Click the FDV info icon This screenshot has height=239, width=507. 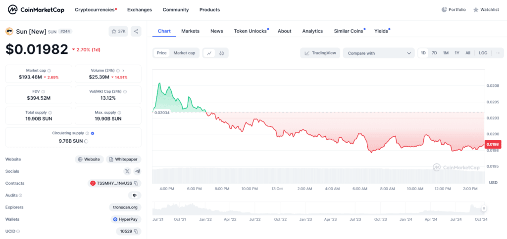[x=43, y=92]
